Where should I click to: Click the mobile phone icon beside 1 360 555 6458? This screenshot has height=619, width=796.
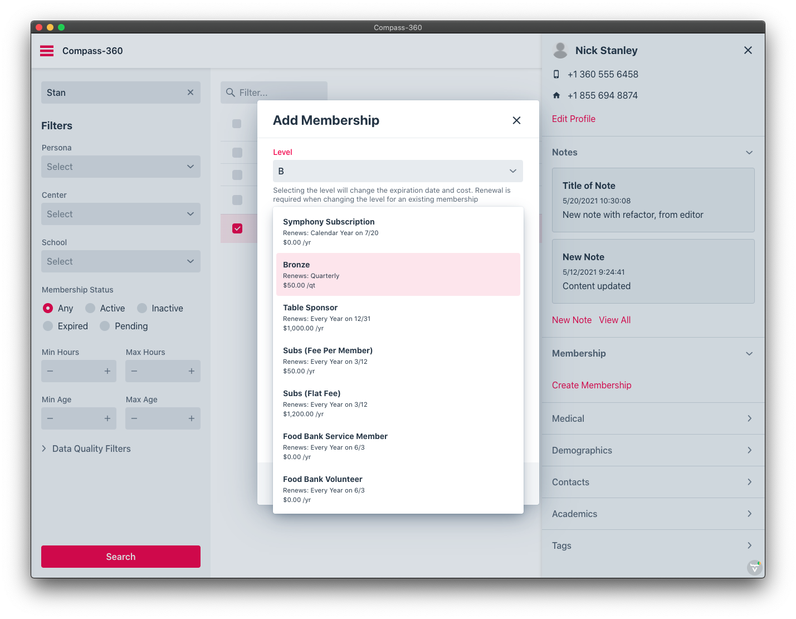(556, 74)
